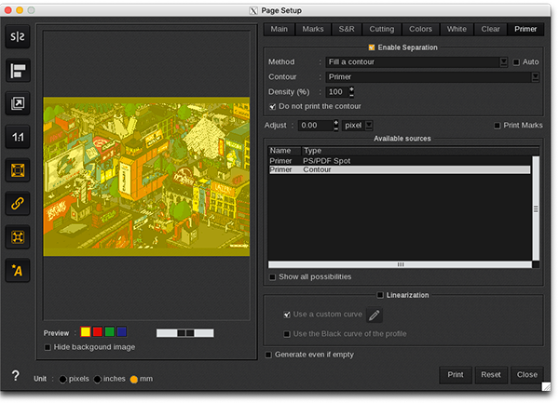Click the pencil icon to edit custom curve
Viewport: 559px width, 403px height.
pyautogui.click(x=375, y=316)
